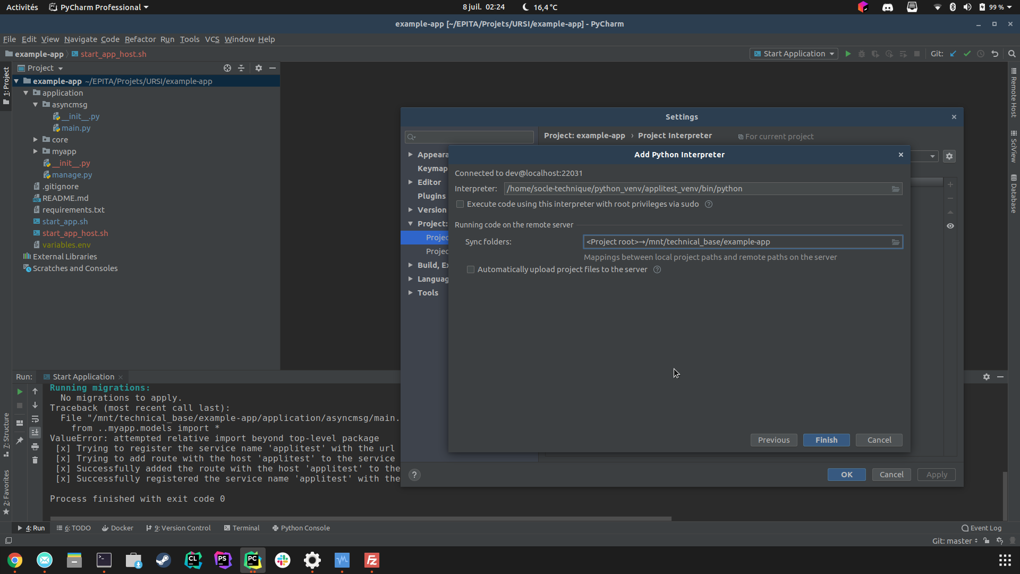1020x574 pixels.
Task: Click the green Run button in the toolbar
Action: [x=848, y=54]
